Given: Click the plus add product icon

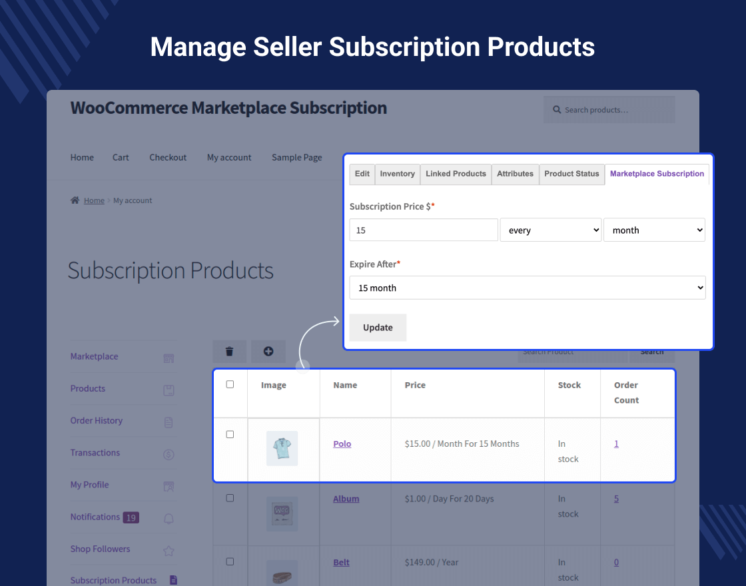Looking at the screenshot, I should (x=268, y=352).
